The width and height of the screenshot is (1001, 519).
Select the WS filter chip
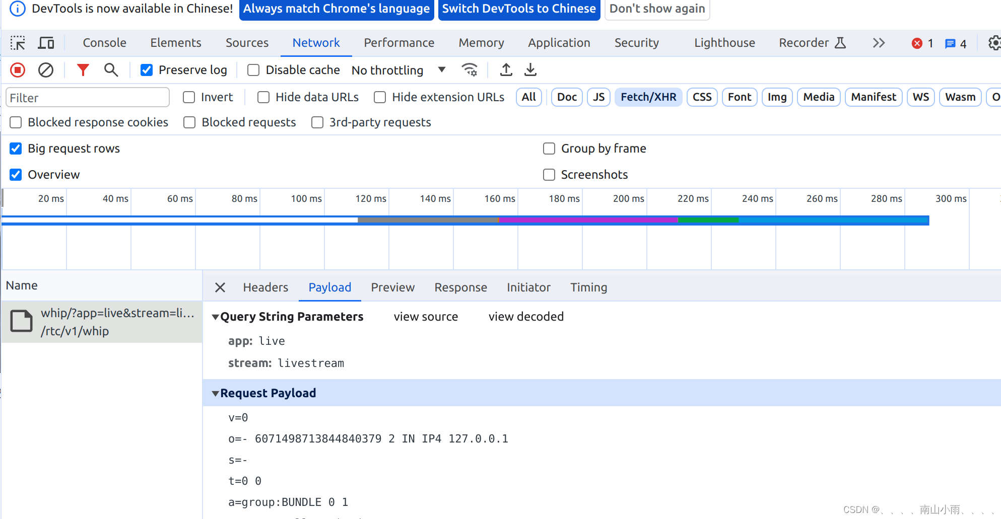(x=920, y=97)
